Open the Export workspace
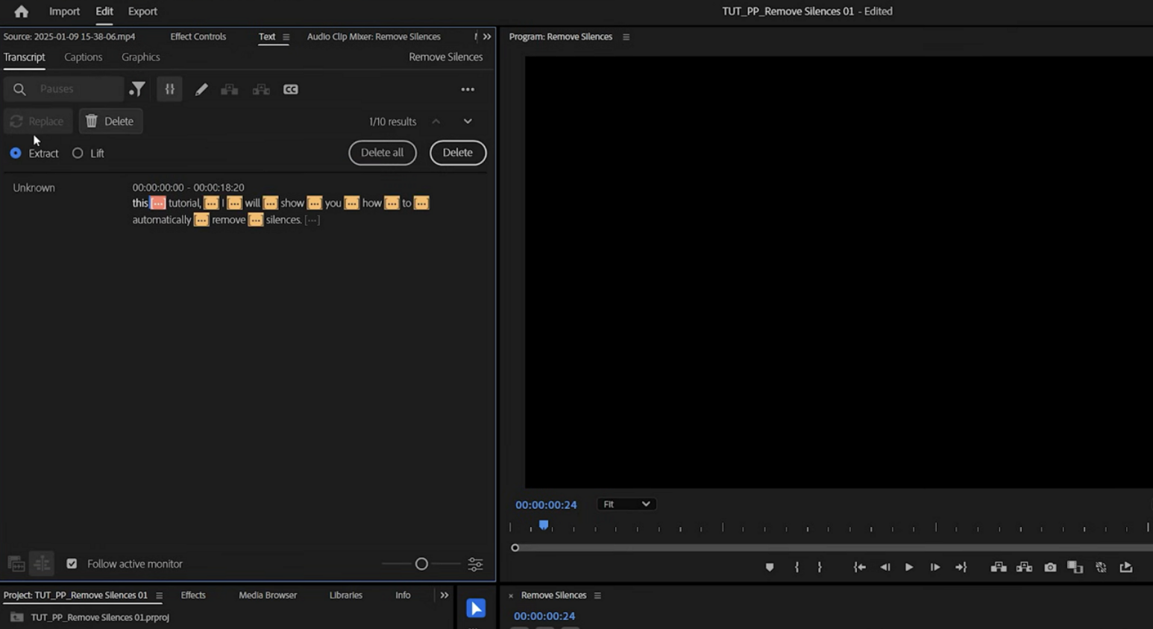This screenshot has width=1153, height=629. click(142, 11)
